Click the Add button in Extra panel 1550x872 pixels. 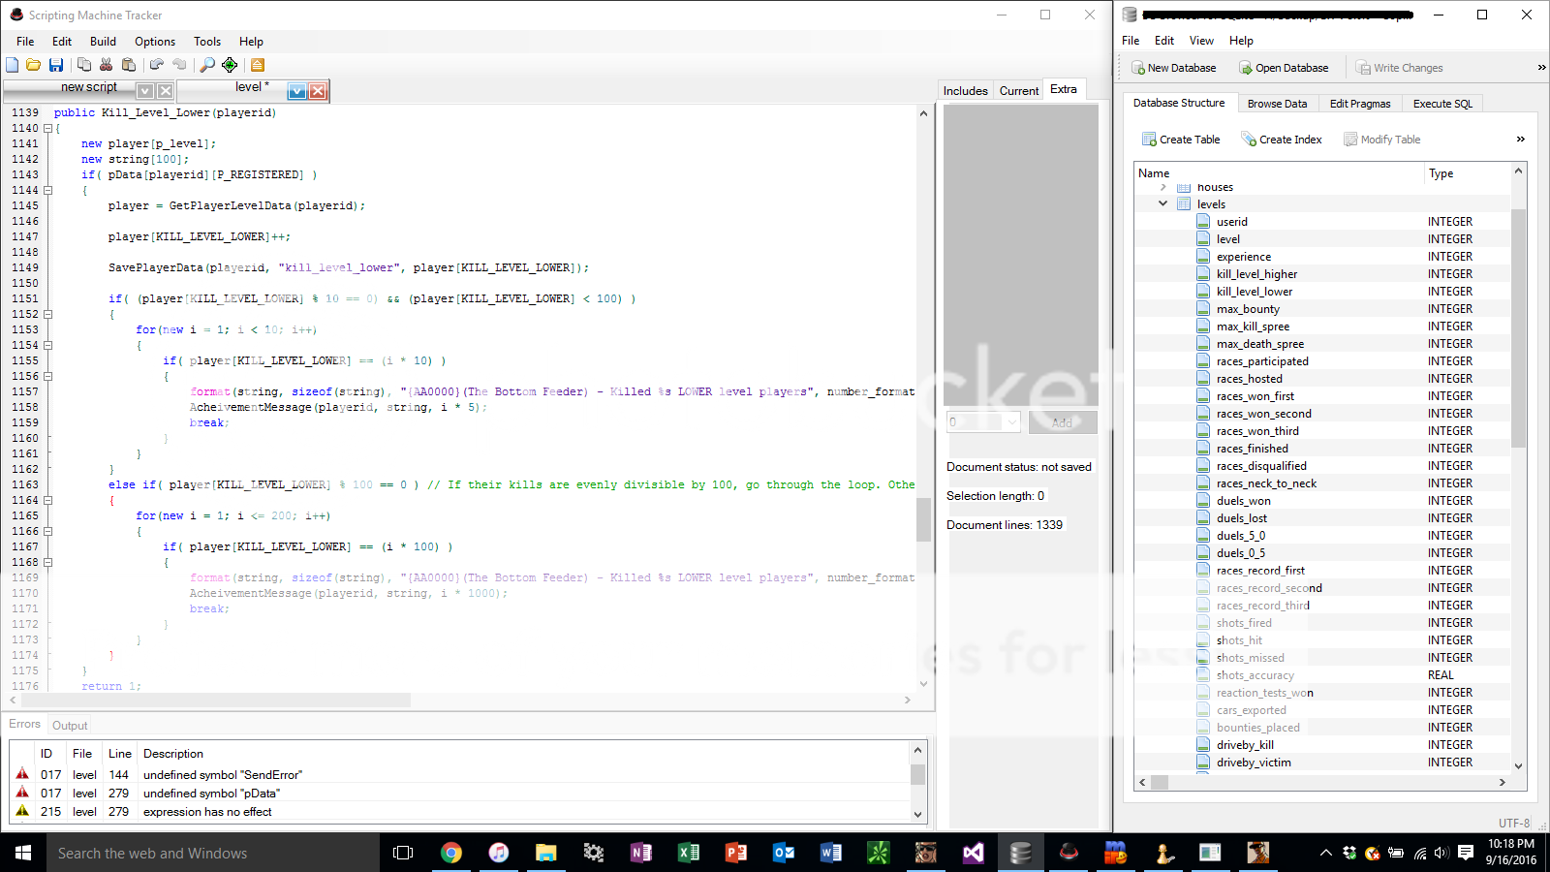point(1062,422)
